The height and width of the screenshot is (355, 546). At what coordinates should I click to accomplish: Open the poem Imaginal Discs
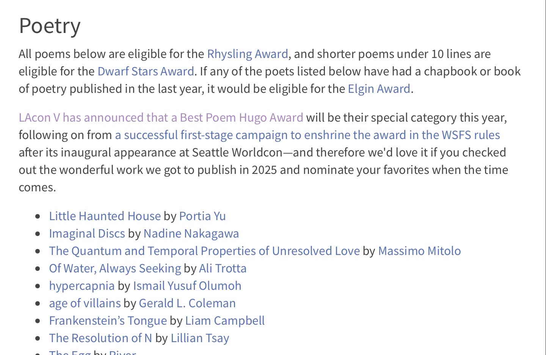[x=87, y=234]
